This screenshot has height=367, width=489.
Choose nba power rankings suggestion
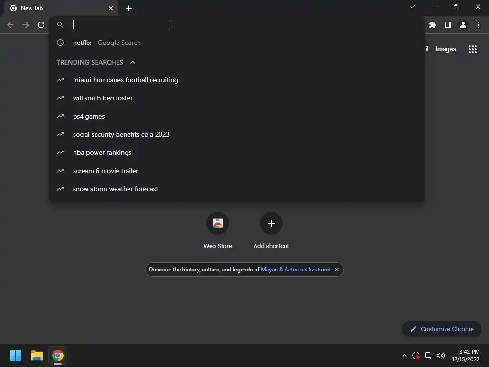(237, 152)
